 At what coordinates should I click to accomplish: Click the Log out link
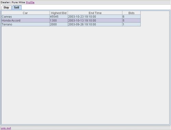click(x=6, y=128)
